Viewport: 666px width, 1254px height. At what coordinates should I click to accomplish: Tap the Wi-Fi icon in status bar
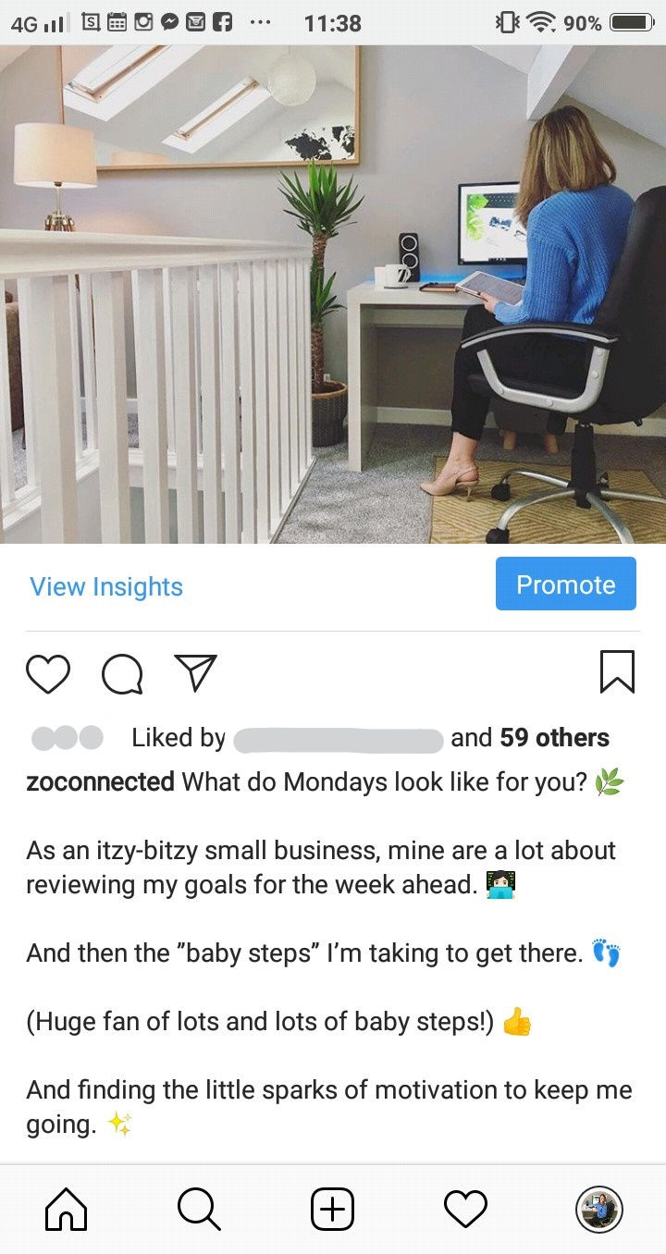(x=542, y=22)
